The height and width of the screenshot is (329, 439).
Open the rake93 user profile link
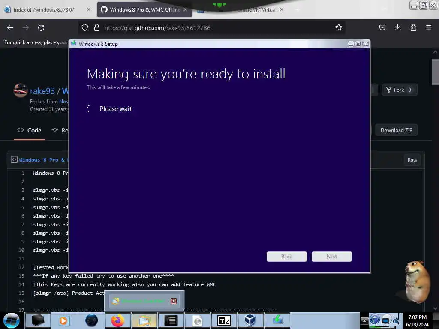42,91
